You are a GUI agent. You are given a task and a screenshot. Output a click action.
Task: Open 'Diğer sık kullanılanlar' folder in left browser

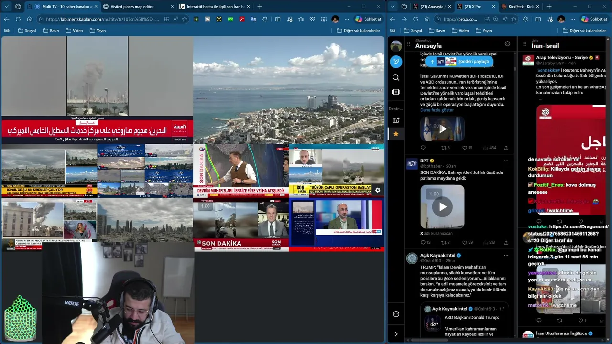point(358,31)
